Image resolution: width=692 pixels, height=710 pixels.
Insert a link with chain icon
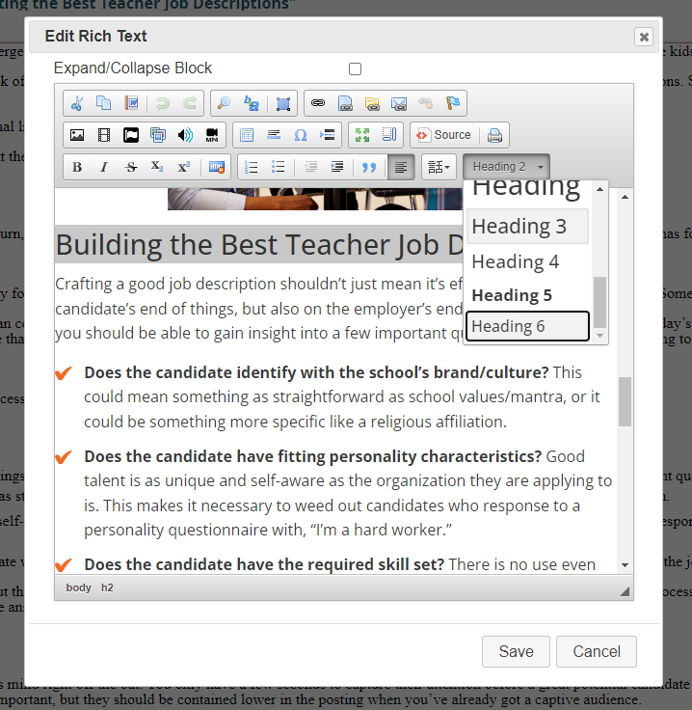(318, 103)
